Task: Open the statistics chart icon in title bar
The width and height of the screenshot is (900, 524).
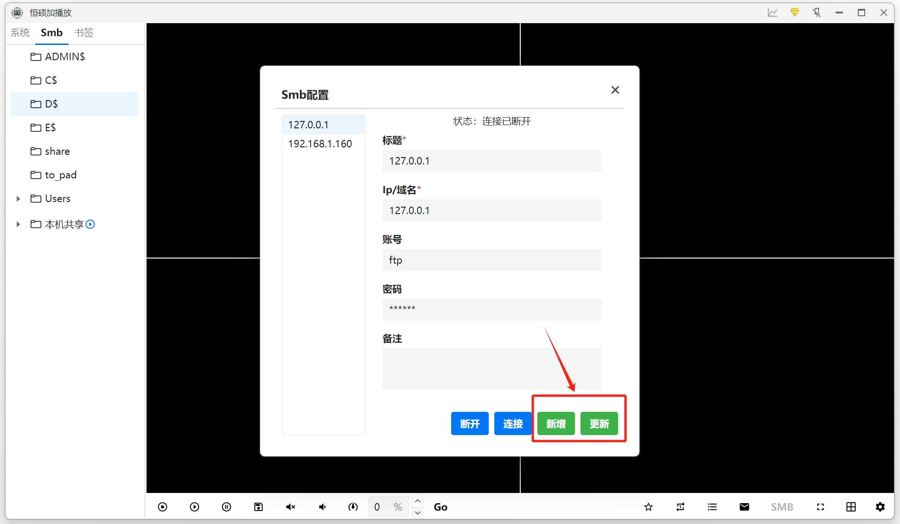Action: pyautogui.click(x=772, y=13)
